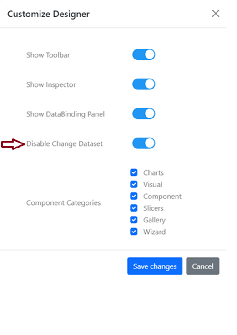Click the 'Component Categories' label text
The image size is (237, 335).
click(63, 203)
